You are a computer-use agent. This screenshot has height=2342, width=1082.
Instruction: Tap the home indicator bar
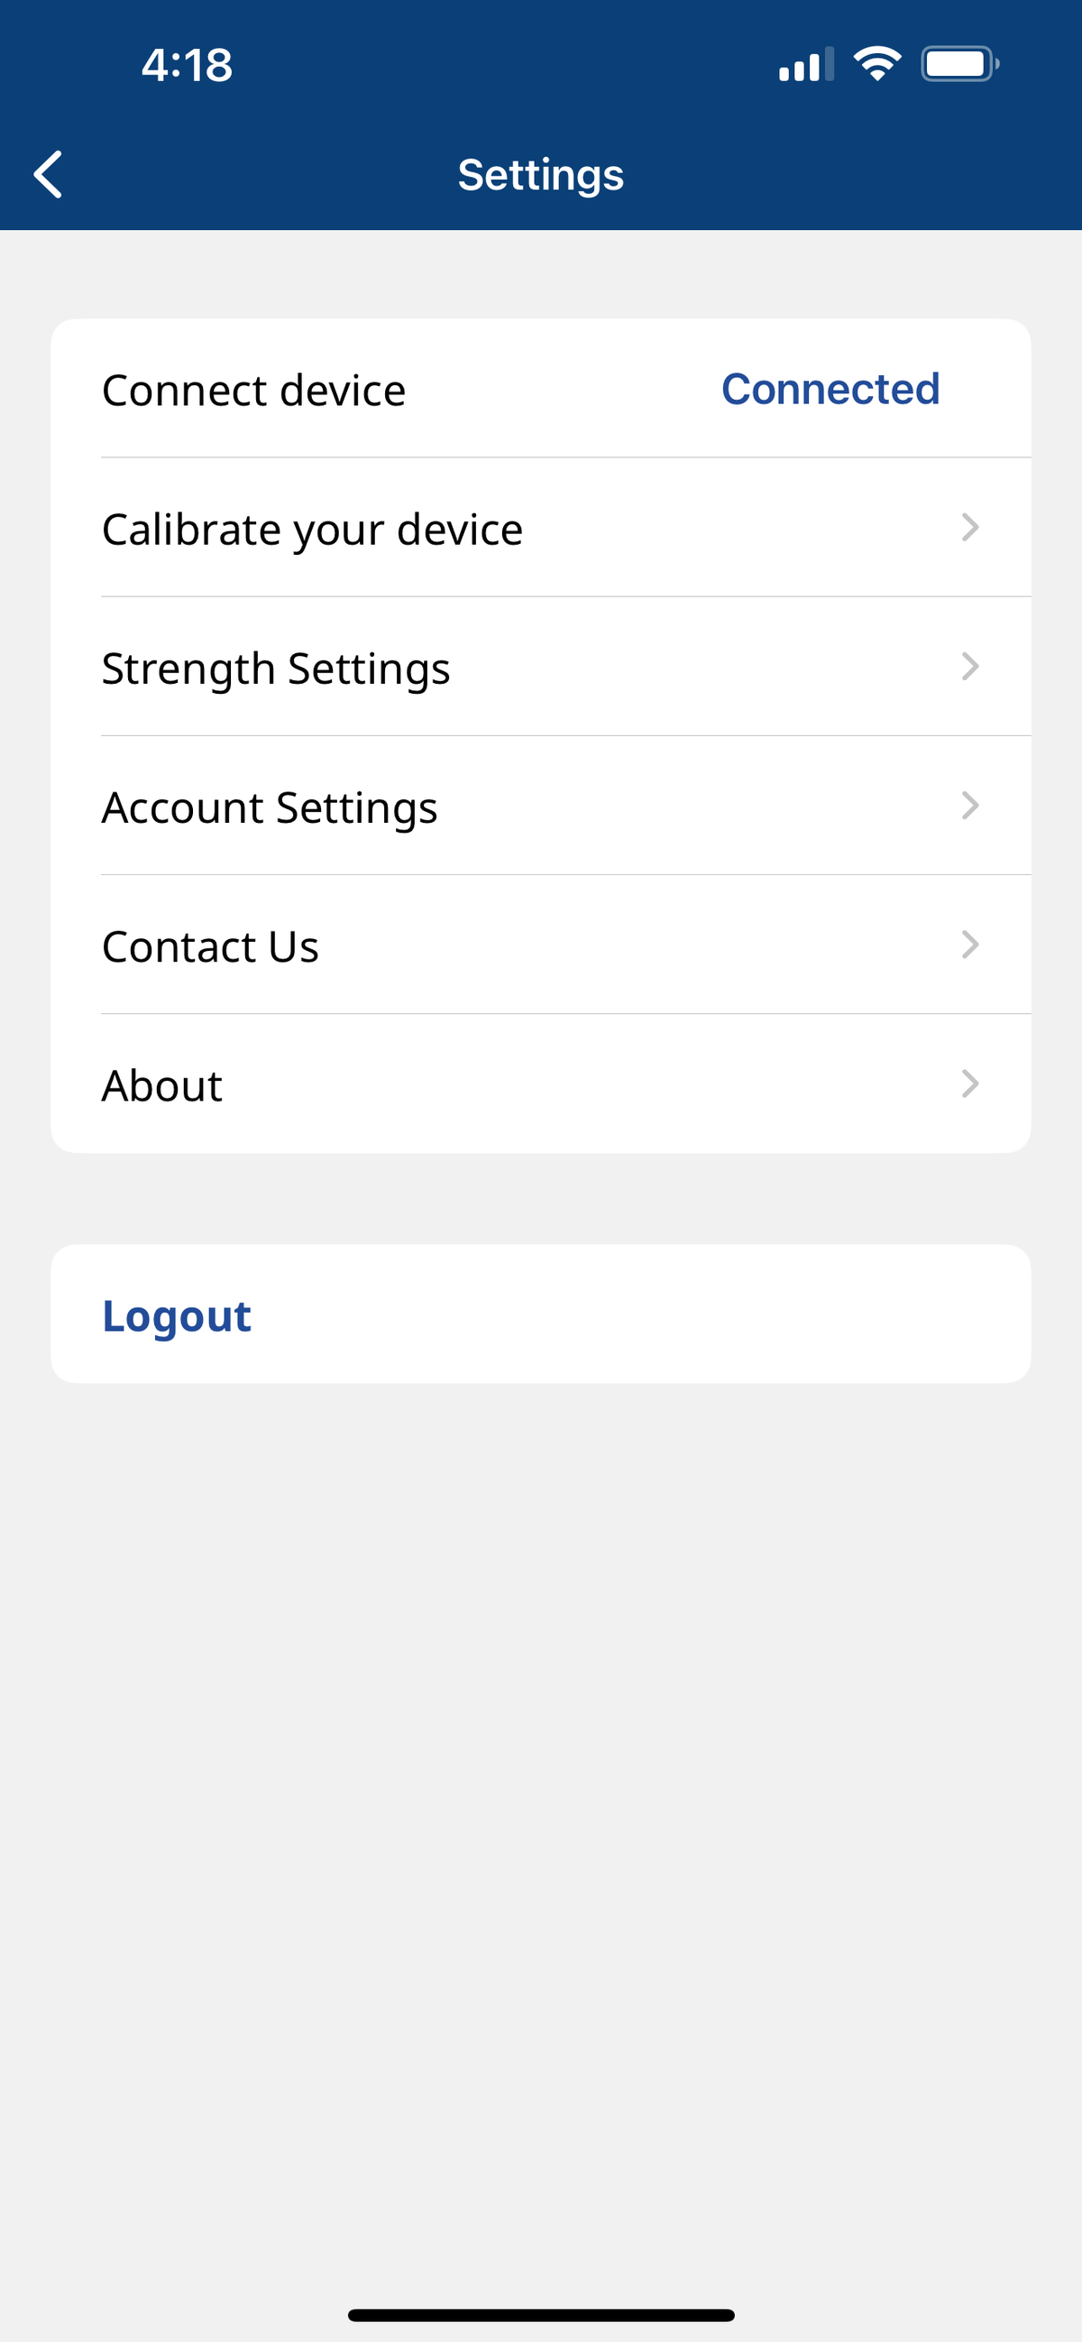click(x=540, y=2315)
